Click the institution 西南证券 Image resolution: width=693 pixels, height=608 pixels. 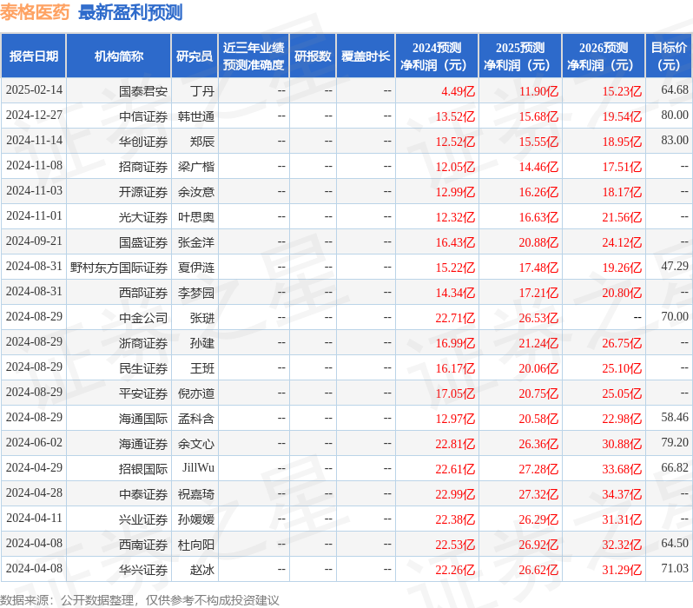click(x=143, y=545)
